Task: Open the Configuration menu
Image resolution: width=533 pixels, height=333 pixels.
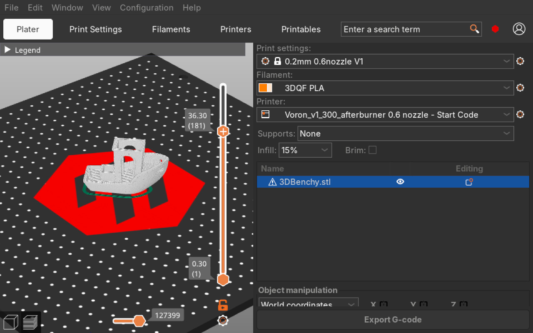Action: coord(147,7)
